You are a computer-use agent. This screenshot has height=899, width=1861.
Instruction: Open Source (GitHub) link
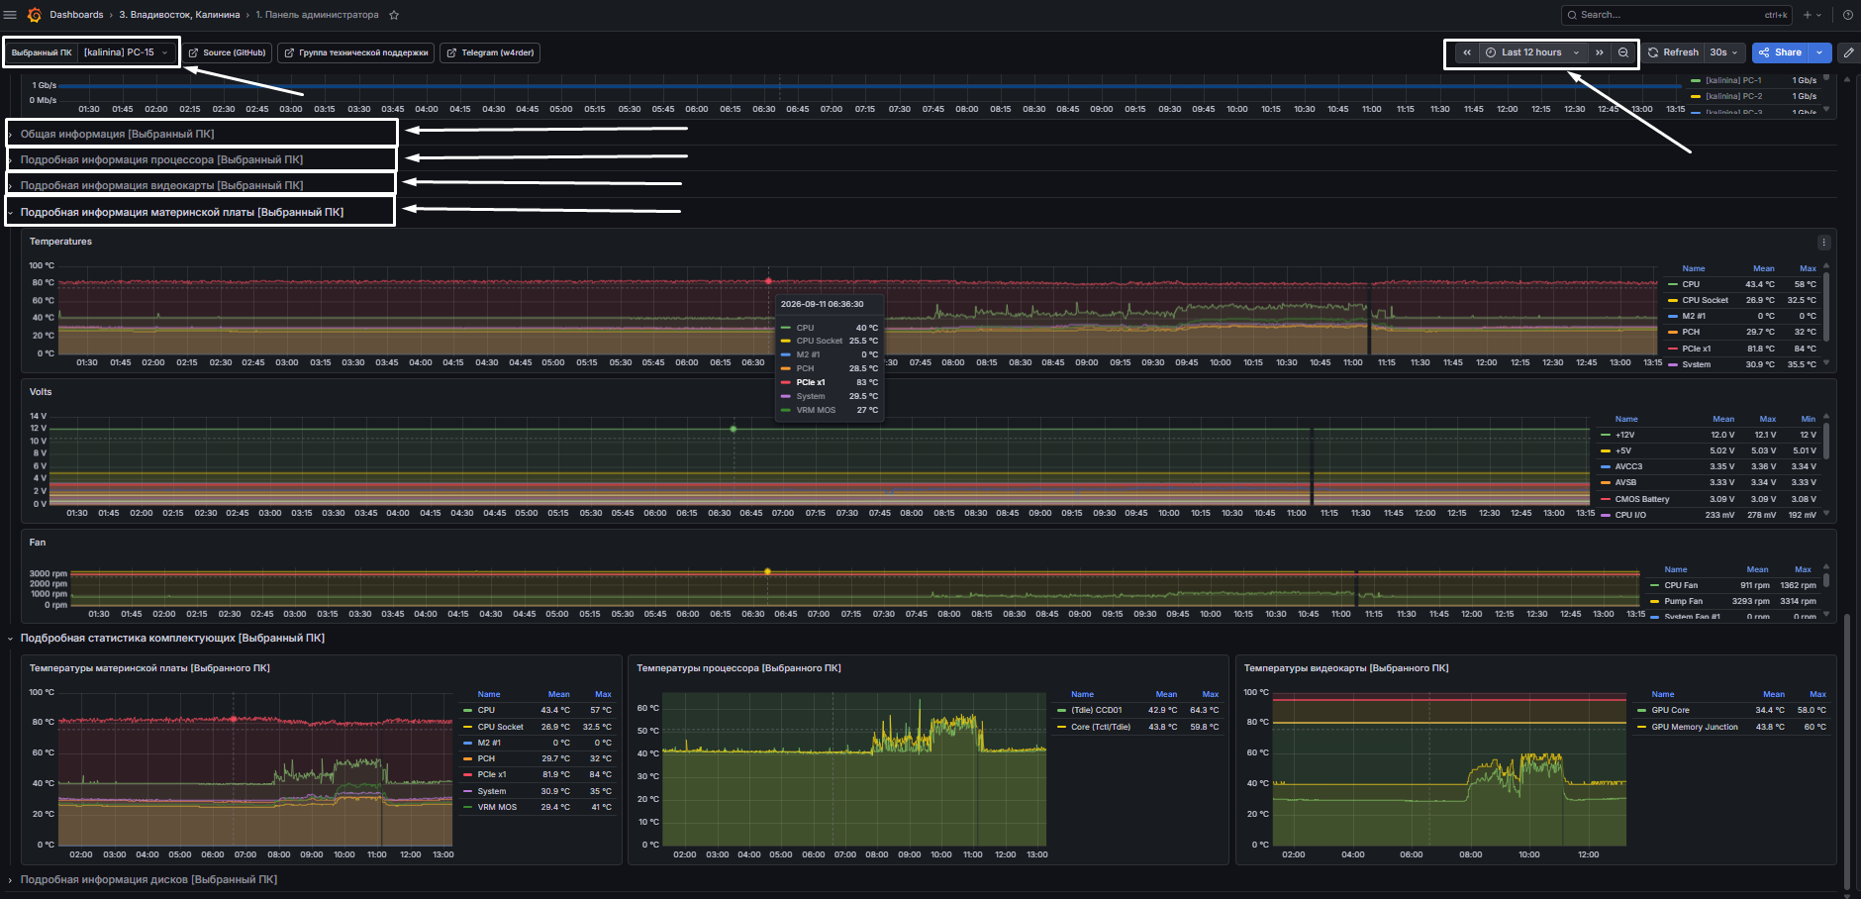228,52
